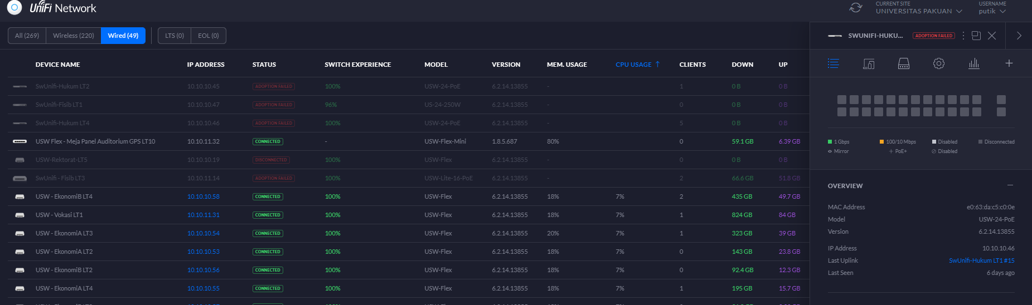Open device Settings gear icon
The width and height of the screenshot is (1032, 305).
tap(938, 63)
